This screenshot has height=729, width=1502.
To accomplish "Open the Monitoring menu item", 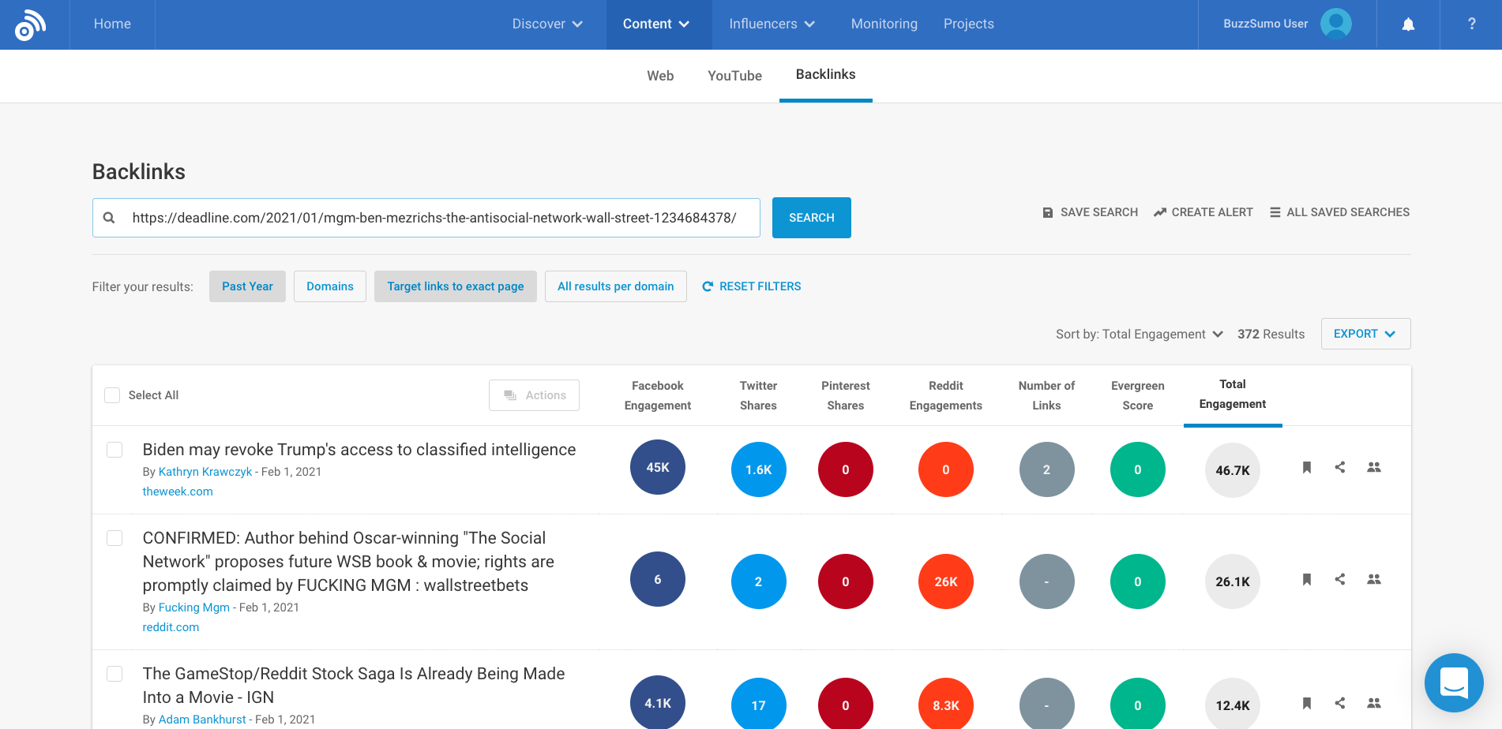I will [x=884, y=24].
